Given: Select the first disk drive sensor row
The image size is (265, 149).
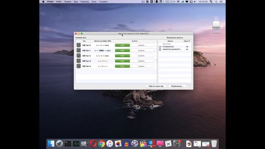Looking at the screenshot, I should [x=175, y=47].
